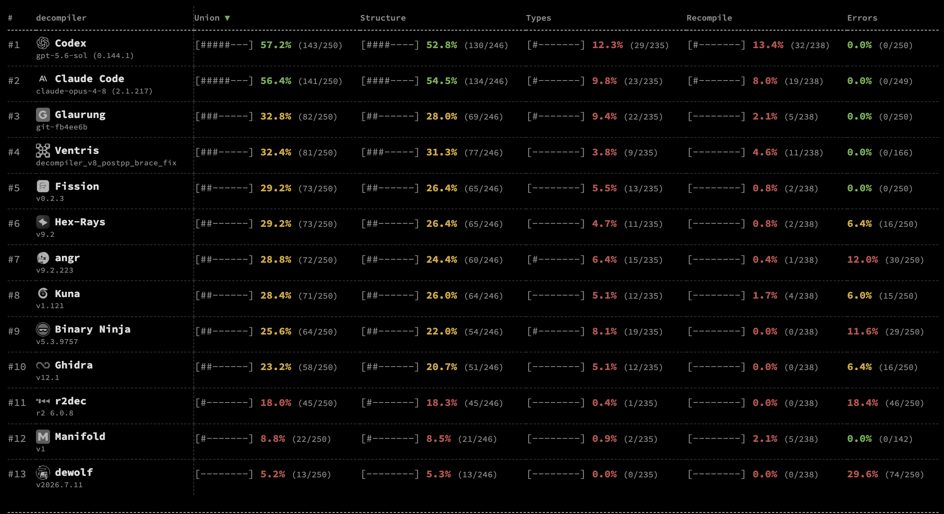
Task: Click the Claude Code Anthropic logo icon
Action: (43, 79)
